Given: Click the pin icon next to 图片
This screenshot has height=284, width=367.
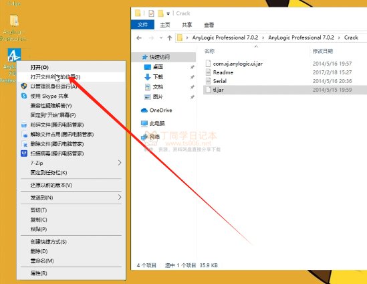Looking at the screenshot, I should (192, 97).
